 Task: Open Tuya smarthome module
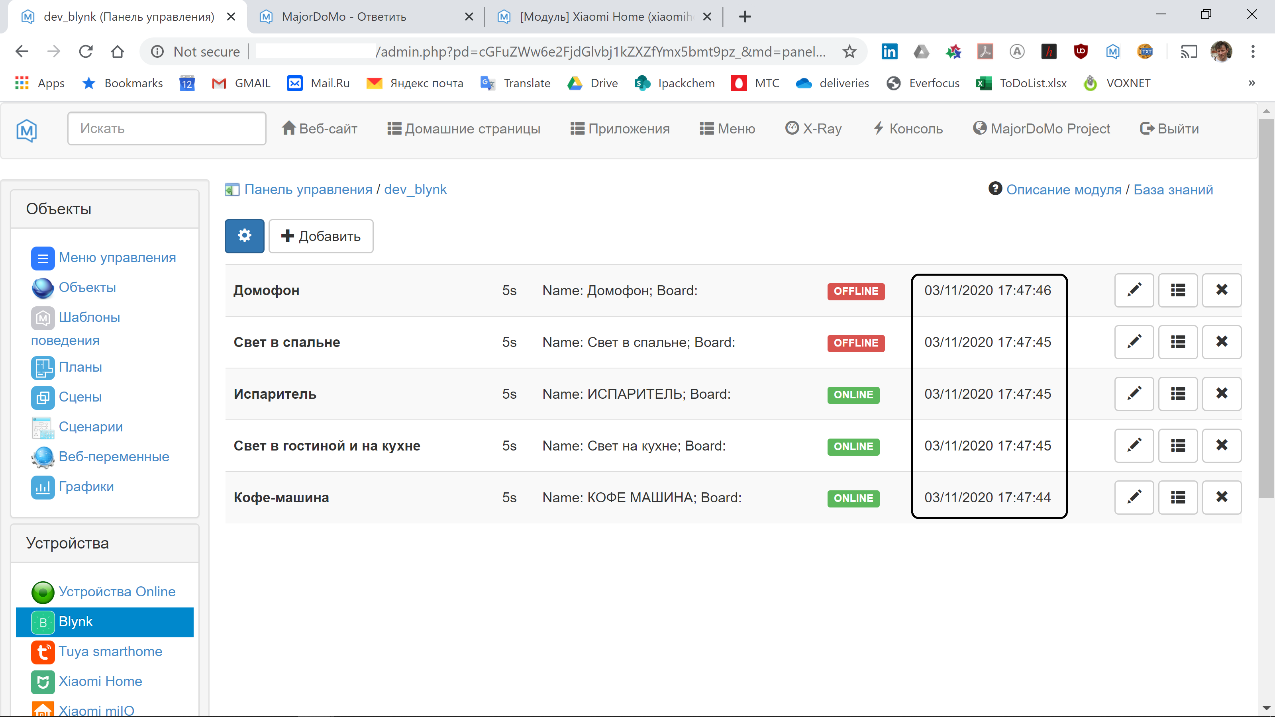tap(110, 652)
